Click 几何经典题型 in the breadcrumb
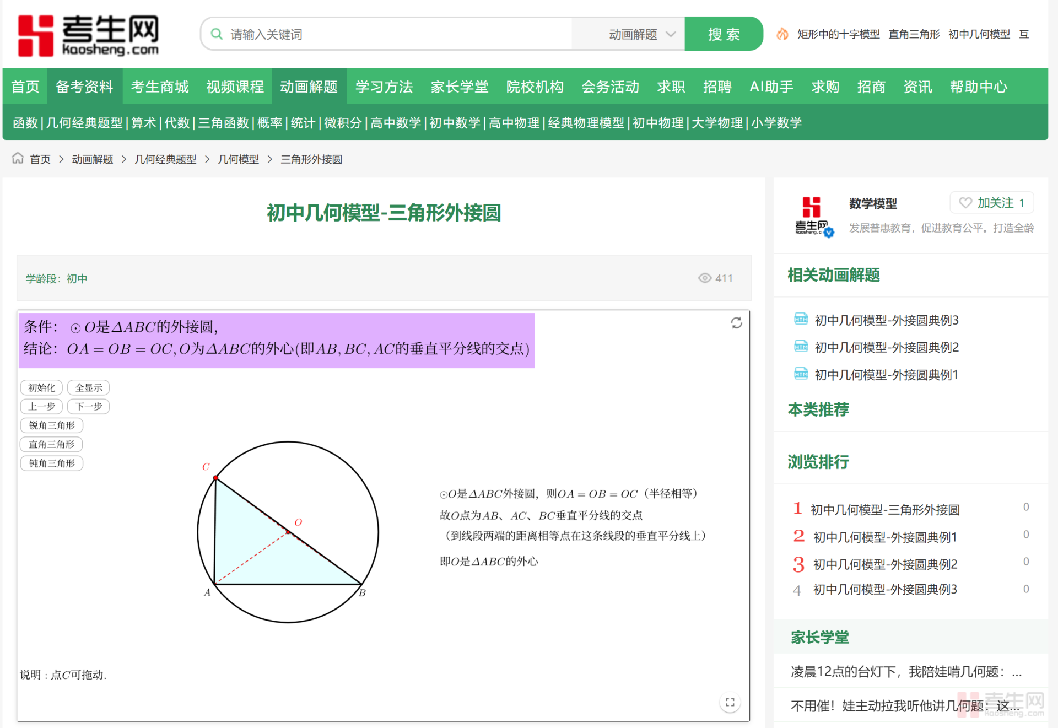The image size is (1058, 728). tap(165, 159)
